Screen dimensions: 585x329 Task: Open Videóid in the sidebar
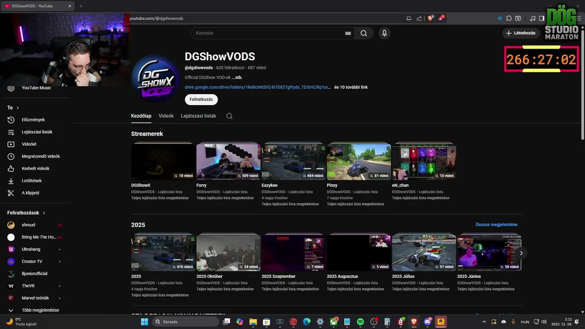(29, 144)
